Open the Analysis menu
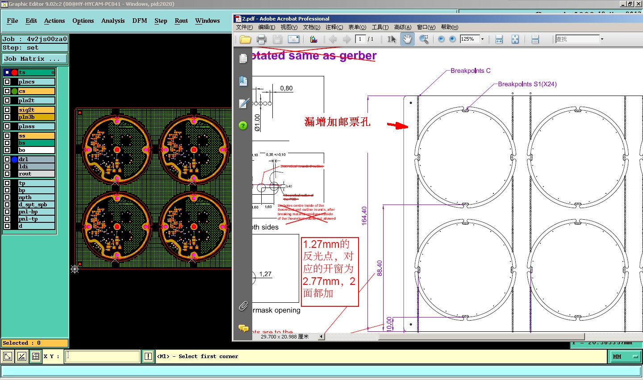This screenshot has width=643, height=380. (113, 21)
